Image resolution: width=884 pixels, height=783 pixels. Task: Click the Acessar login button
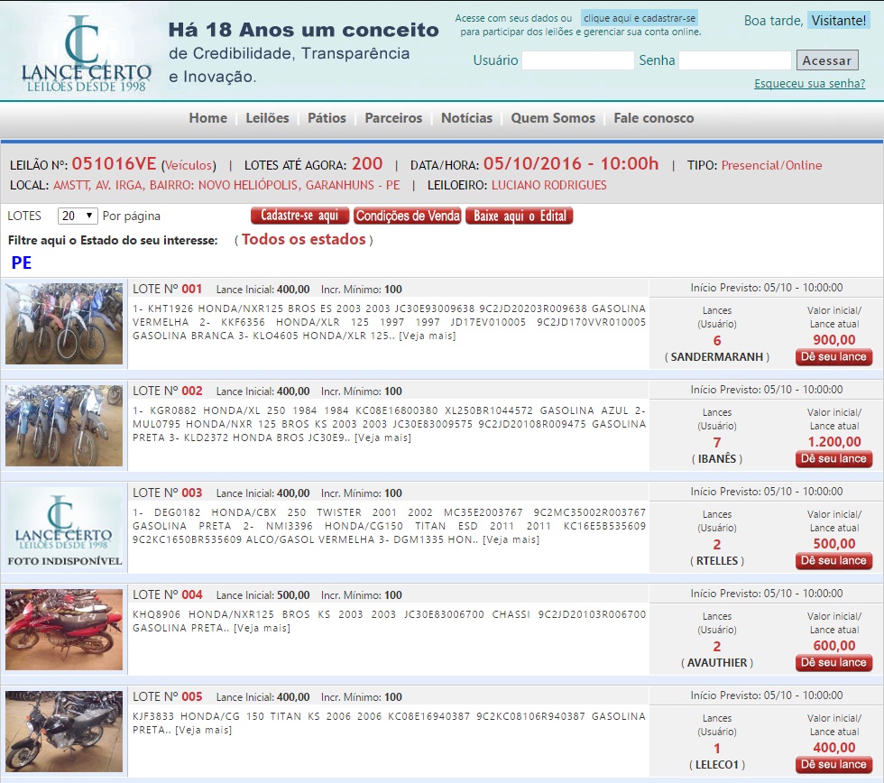coord(827,60)
